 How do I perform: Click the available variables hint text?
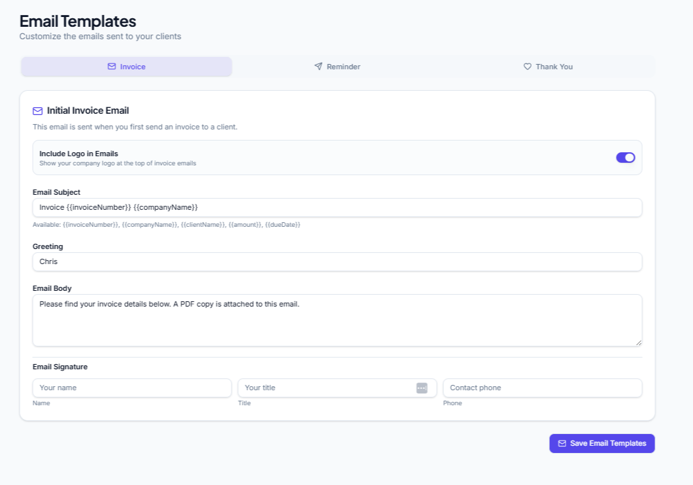[x=166, y=224]
